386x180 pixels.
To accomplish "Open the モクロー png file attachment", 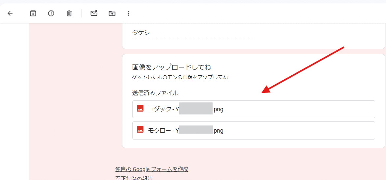I will pyautogui.click(x=254, y=131).
